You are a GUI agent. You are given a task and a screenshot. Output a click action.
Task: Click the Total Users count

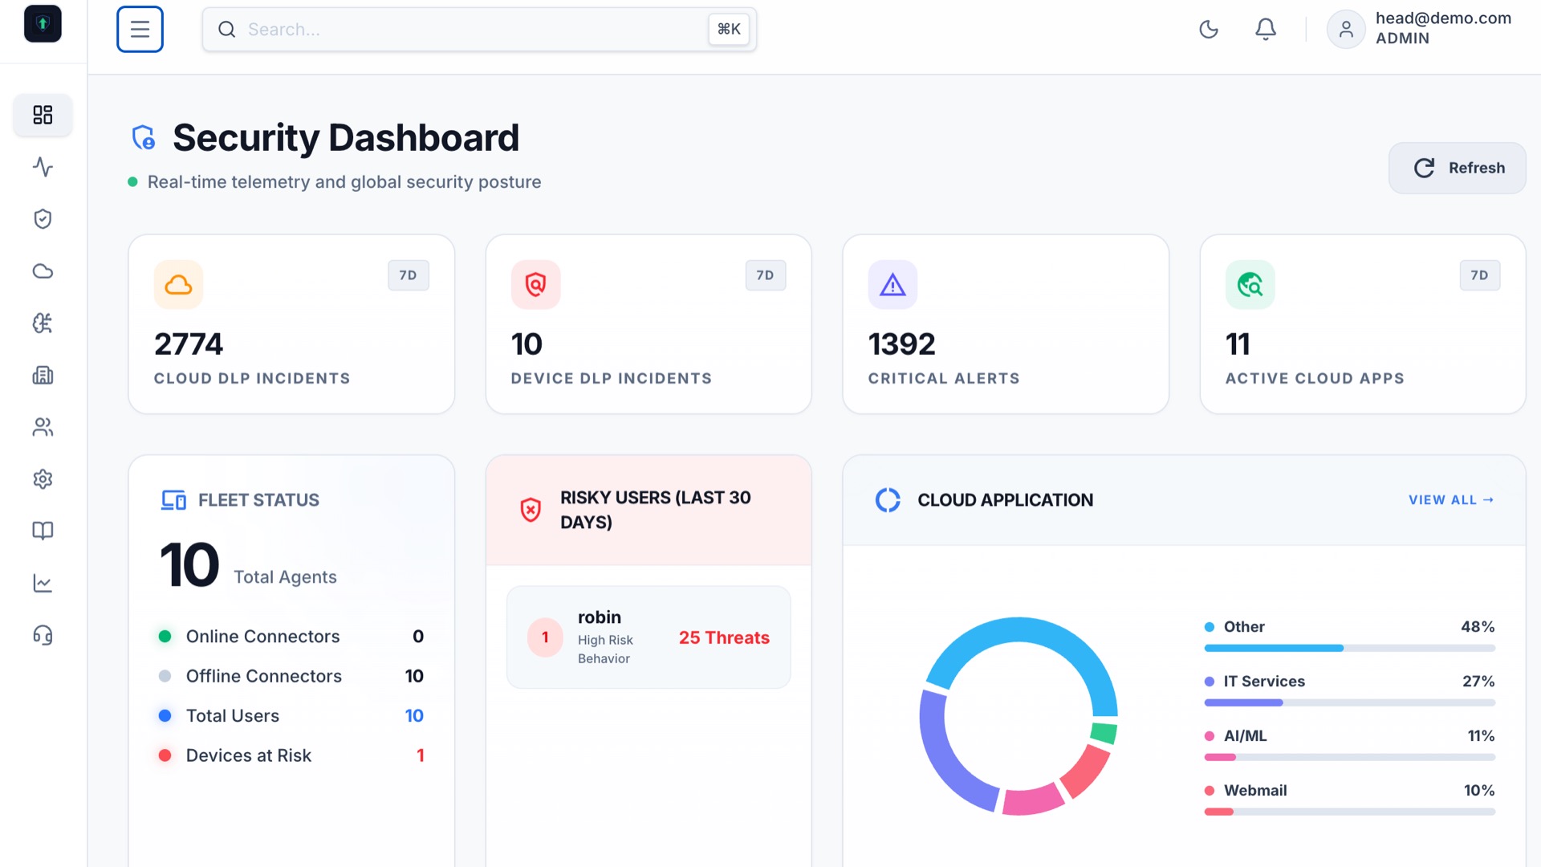click(x=414, y=716)
